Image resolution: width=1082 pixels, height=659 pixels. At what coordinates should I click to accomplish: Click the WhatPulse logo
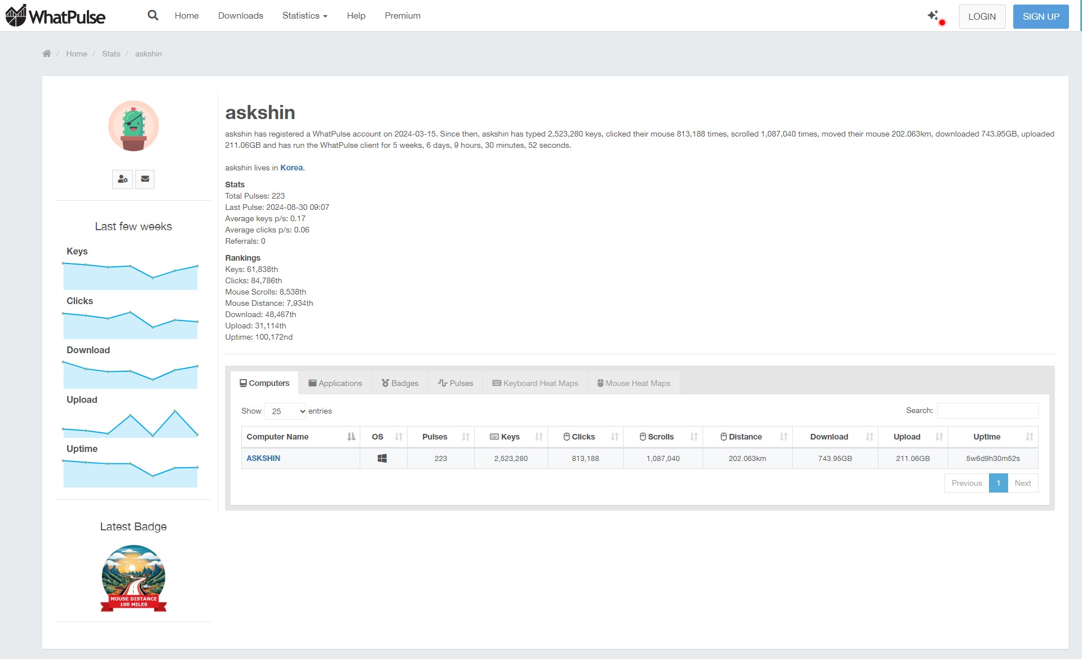pos(55,16)
